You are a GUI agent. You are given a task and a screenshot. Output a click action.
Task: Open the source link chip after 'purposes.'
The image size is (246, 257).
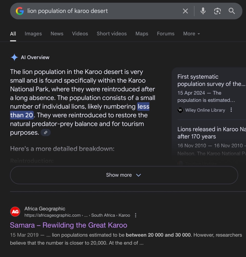pyautogui.click(x=45, y=132)
